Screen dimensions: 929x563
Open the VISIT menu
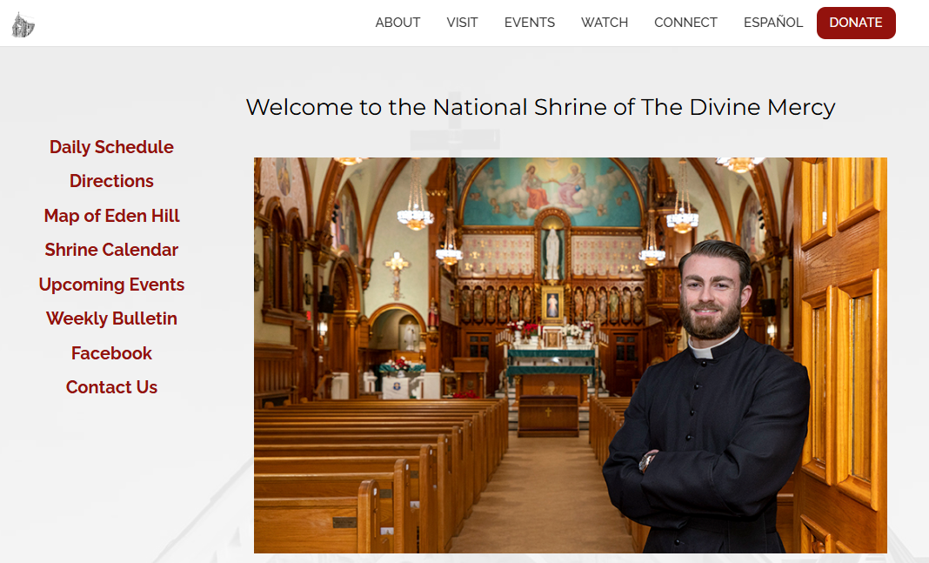point(462,23)
